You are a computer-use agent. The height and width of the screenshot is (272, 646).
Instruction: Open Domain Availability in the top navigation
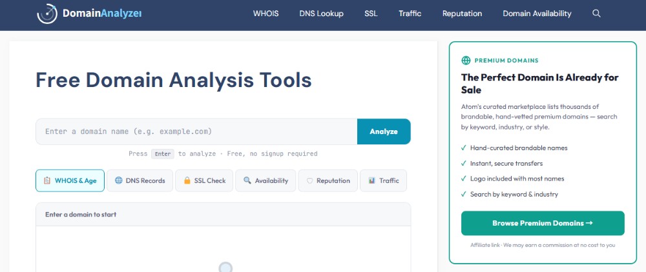pyautogui.click(x=537, y=14)
